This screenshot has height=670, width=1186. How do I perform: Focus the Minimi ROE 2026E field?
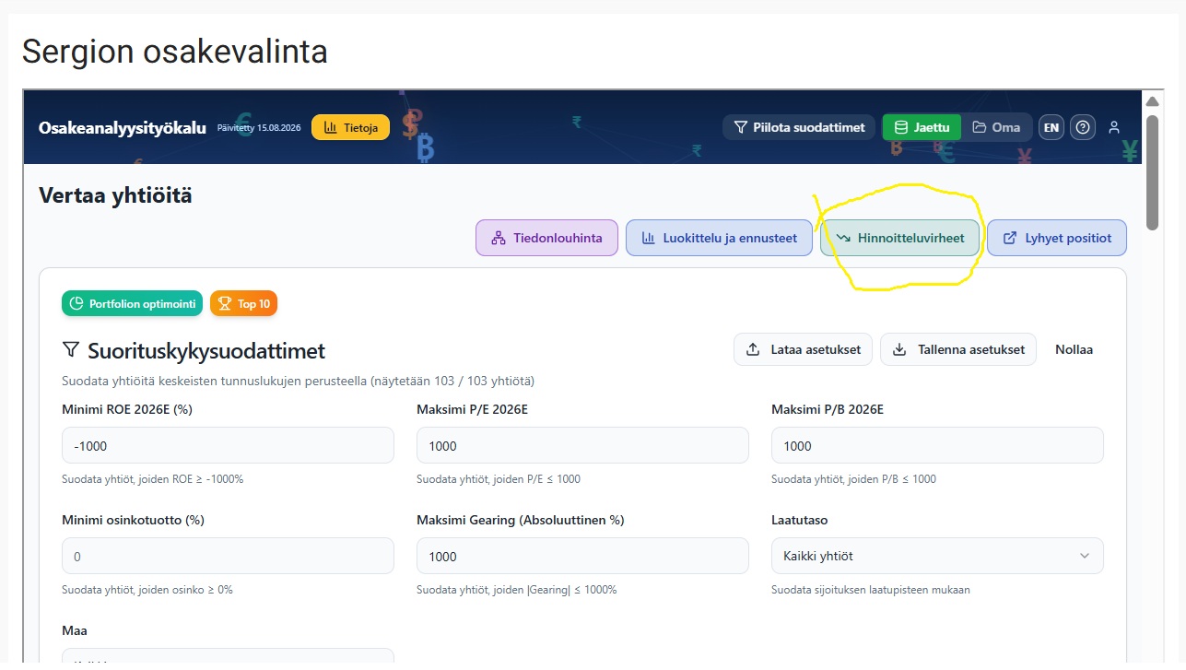pos(228,445)
